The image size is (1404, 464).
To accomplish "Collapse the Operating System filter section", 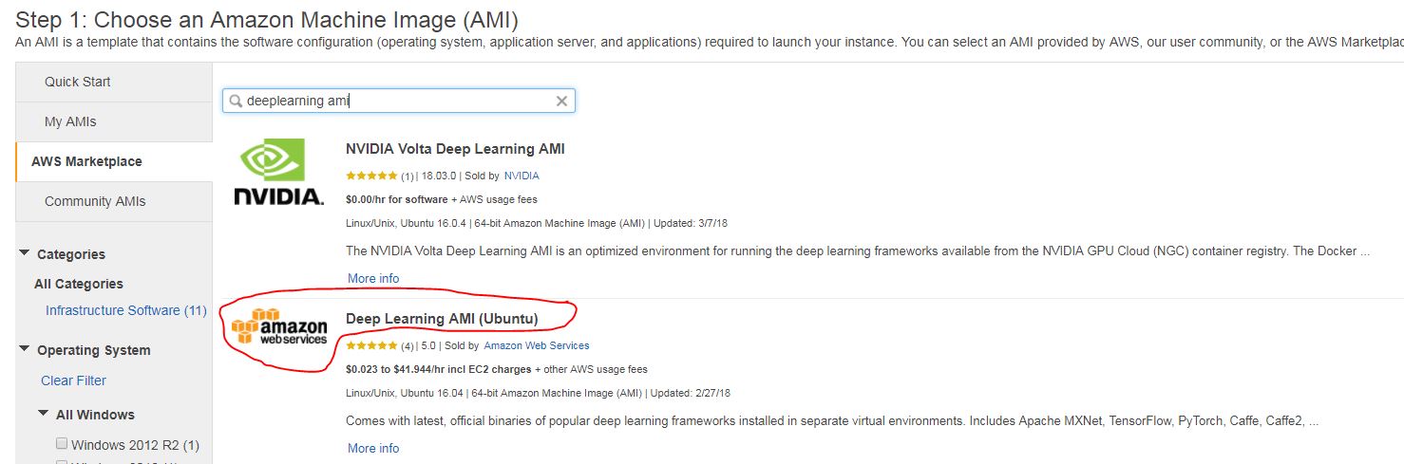I will click(x=24, y=349).
